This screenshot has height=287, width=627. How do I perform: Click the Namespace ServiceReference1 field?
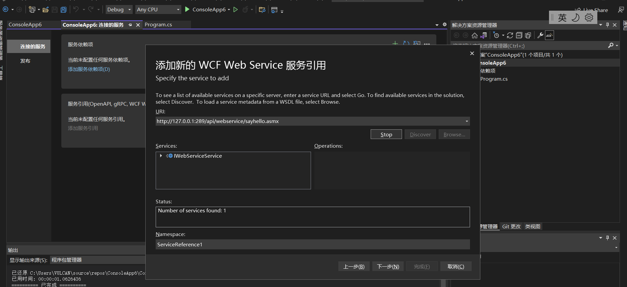pos(313,244)
